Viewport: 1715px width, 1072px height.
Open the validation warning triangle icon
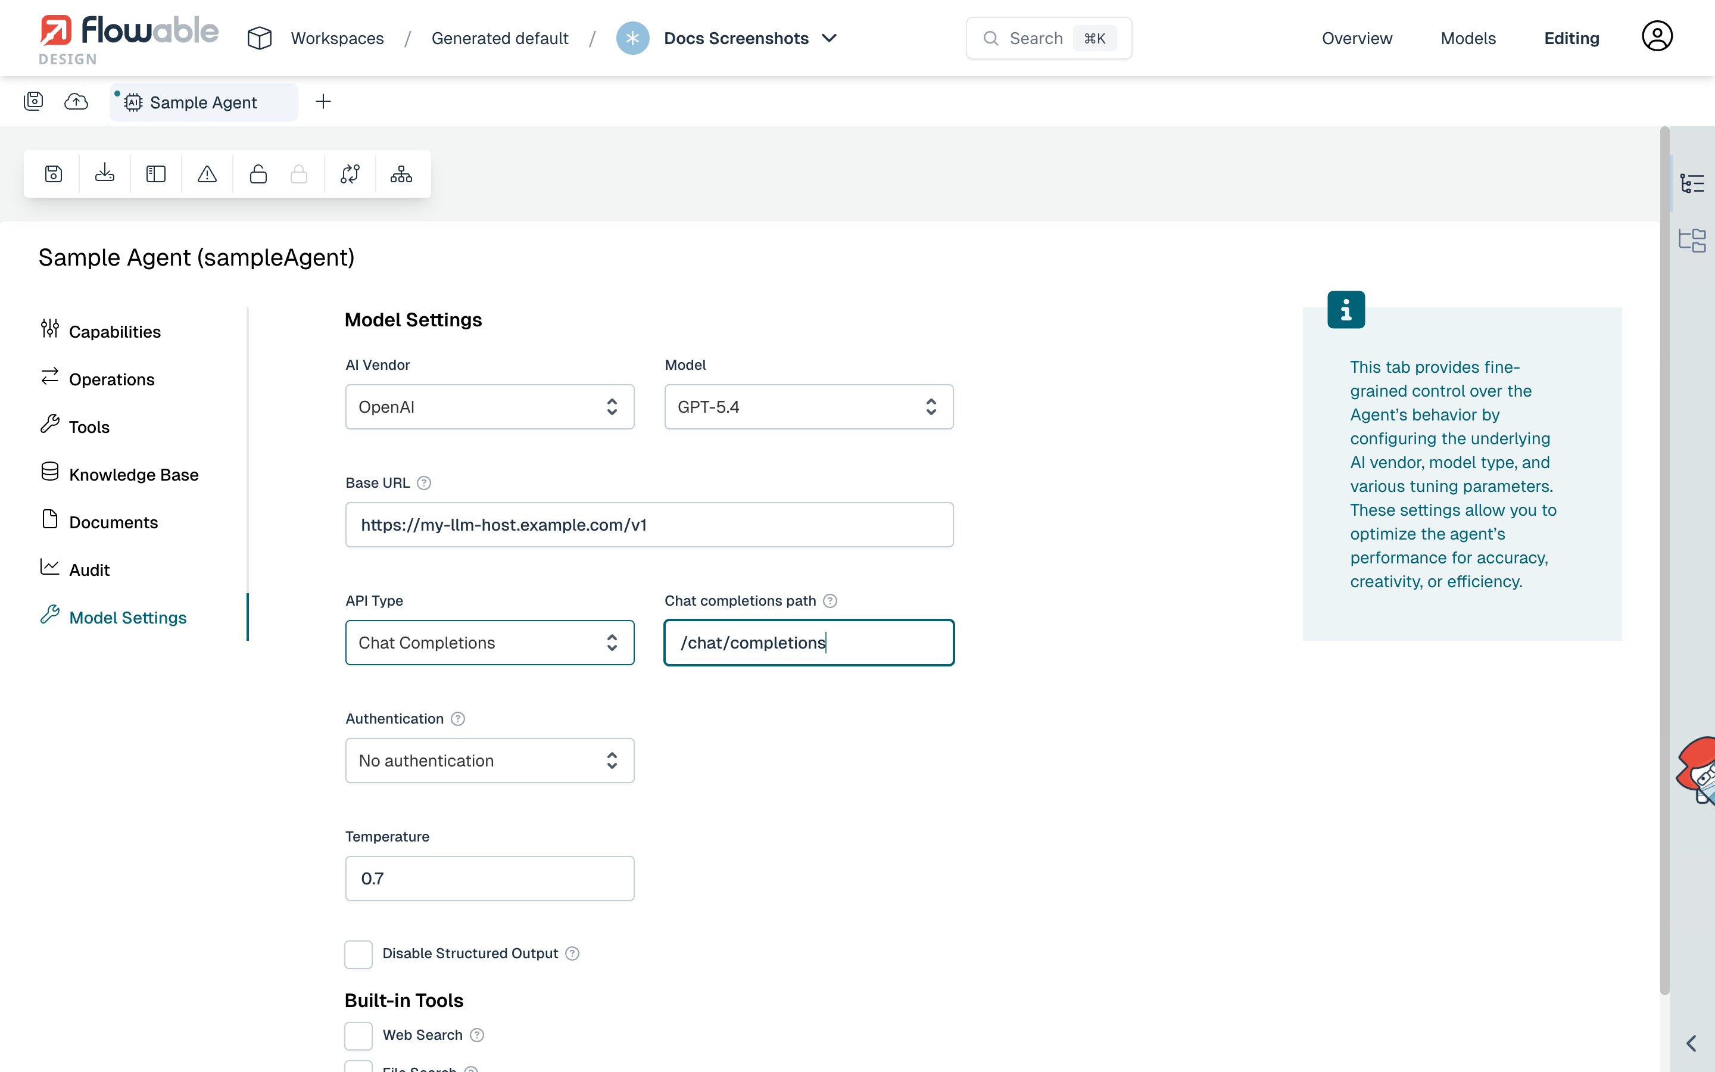207,174
